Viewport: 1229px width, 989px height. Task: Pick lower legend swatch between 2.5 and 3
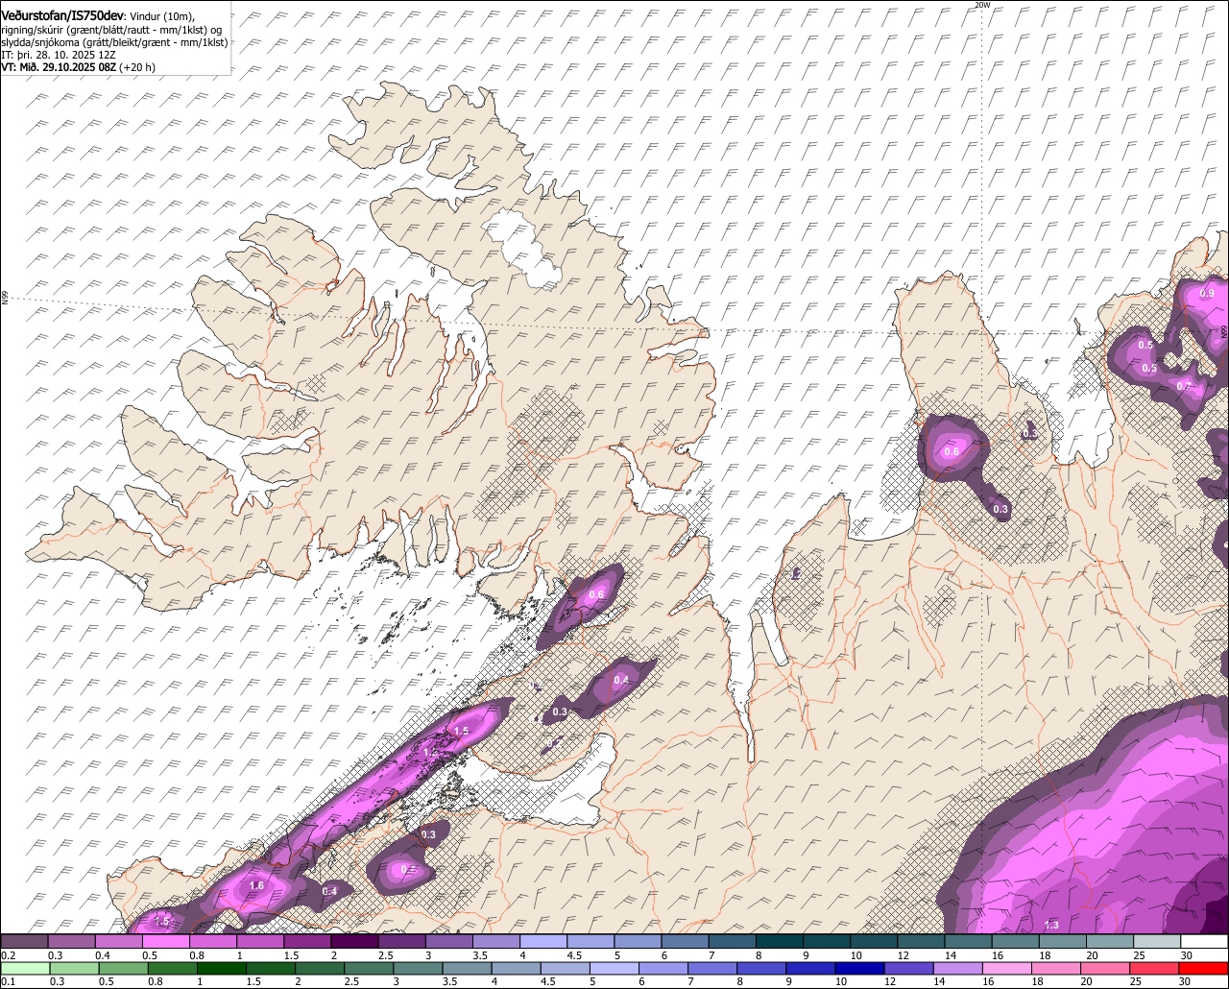370,969
